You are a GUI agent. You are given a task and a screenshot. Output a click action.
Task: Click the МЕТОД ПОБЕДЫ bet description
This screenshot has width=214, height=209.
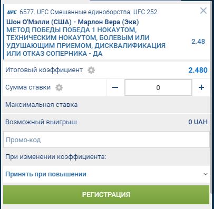pyautogui.click(x=86, y=42)
